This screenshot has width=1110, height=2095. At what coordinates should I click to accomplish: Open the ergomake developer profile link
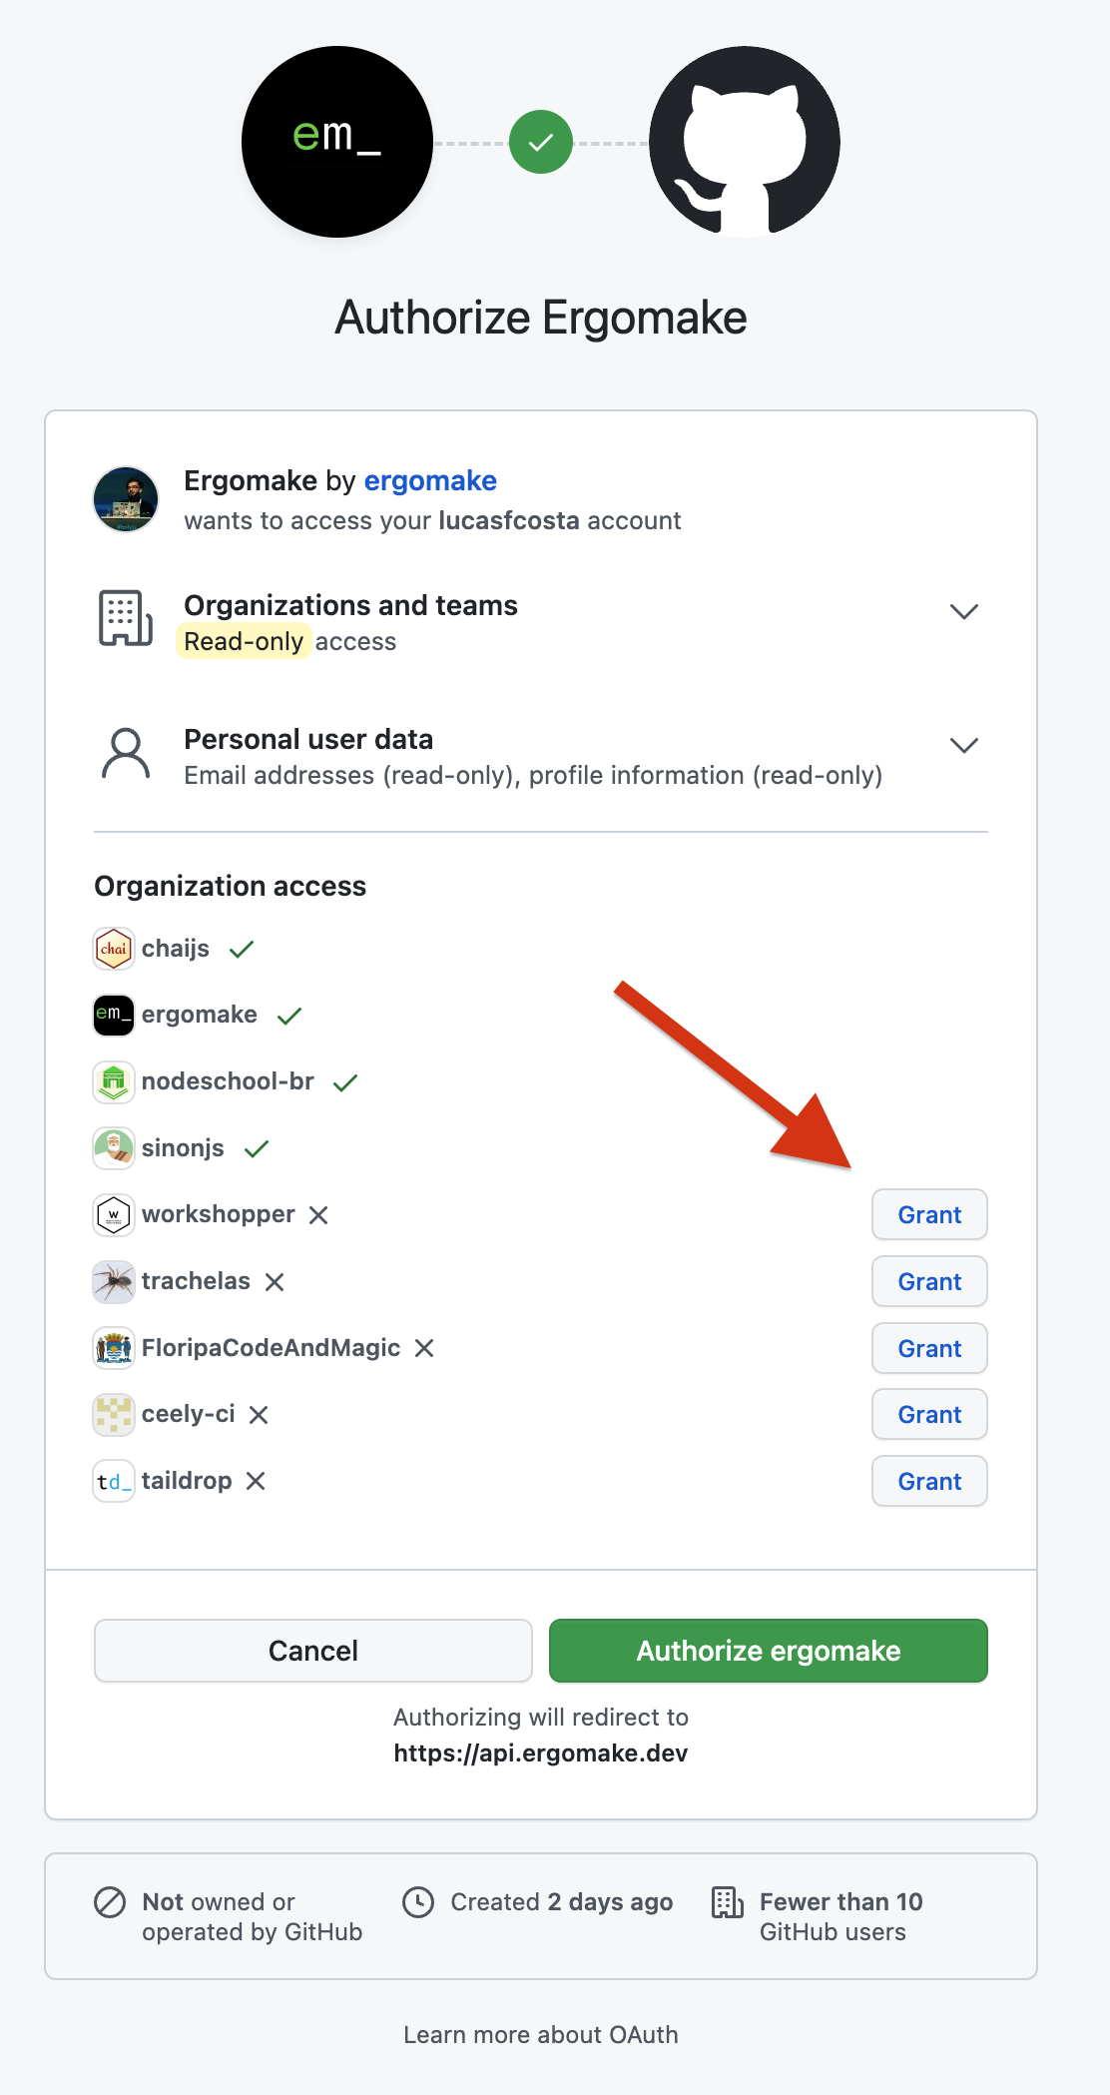(430, 481)
